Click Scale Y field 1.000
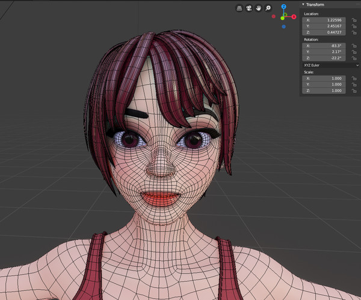 point(324,85)
